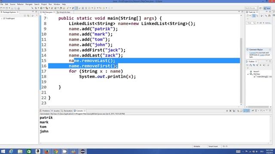Select main(String[]) in Outline tree
This screenshot has width=275, height=154.
coord(262,77)
